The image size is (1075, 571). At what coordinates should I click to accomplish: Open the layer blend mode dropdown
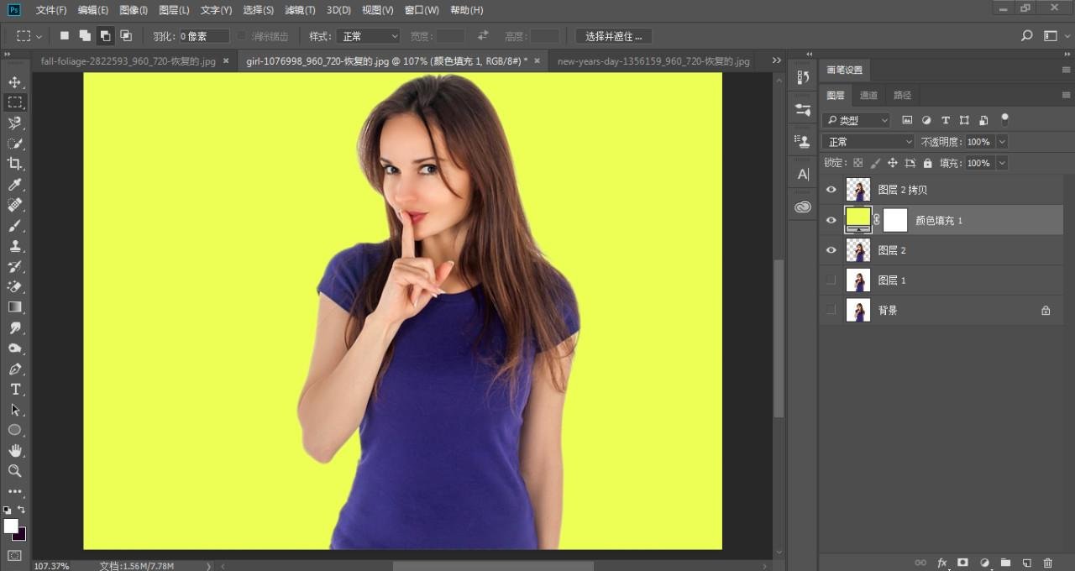[868, 142]
